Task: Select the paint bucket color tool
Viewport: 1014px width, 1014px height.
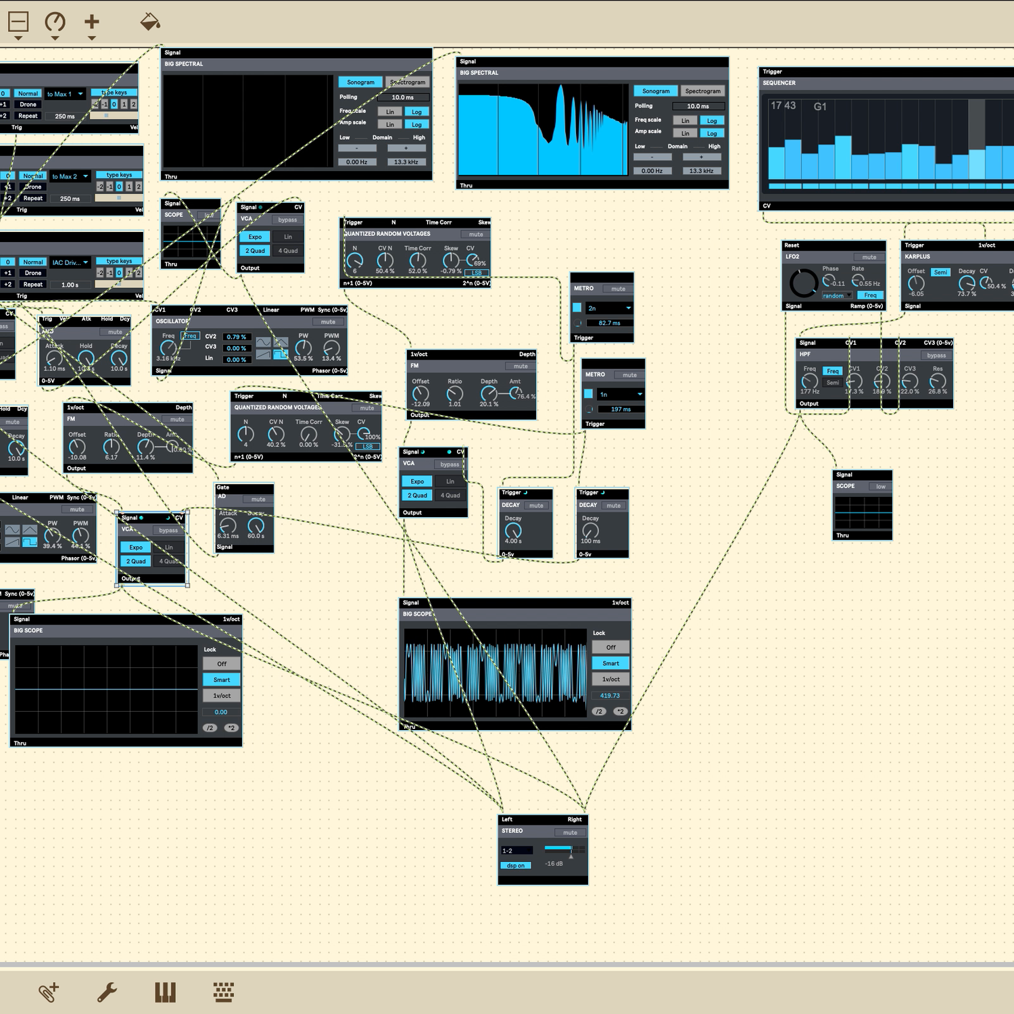Action: [149, 22]
